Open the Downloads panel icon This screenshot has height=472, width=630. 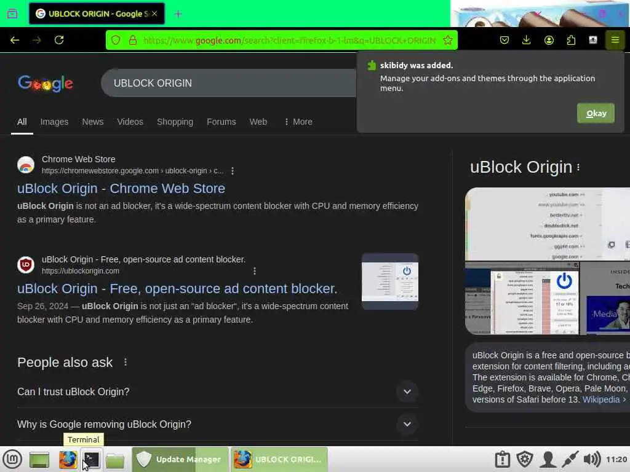coord(527,40)
